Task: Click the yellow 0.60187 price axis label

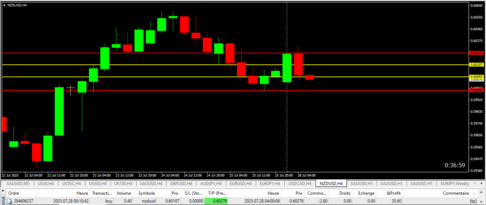Action: coord(477,65)
